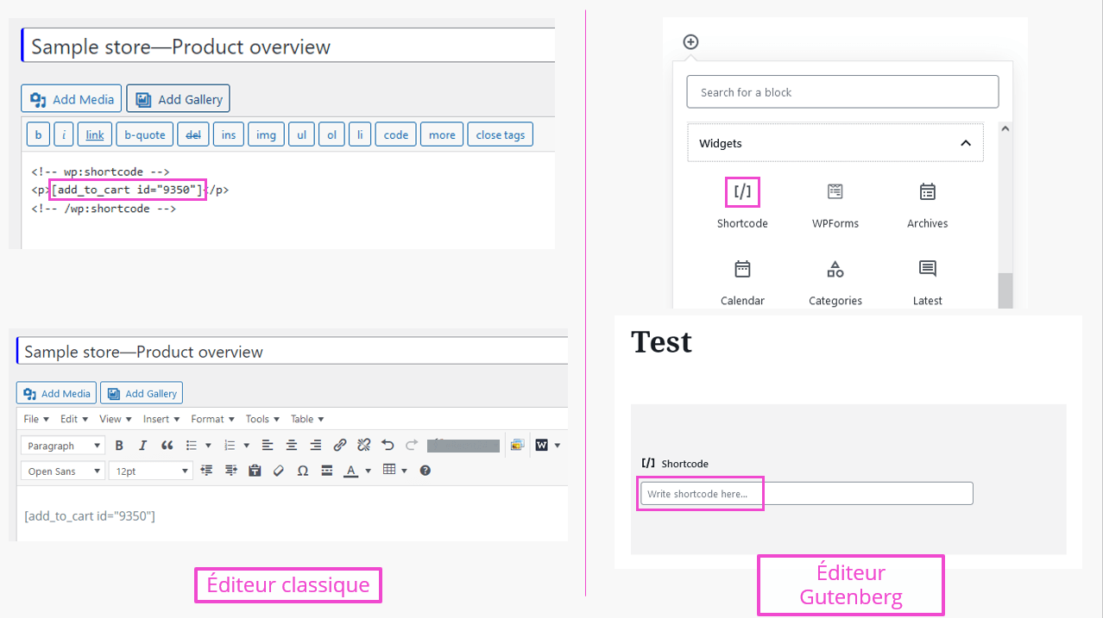This screenshot has height=618, width=1103.
Task: Open the Edit menu
Action: pyautogui.click(x=74, y=419)
